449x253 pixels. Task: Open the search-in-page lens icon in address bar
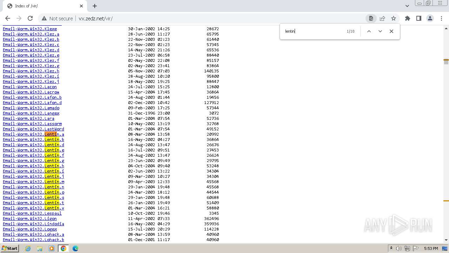pos(371,18)
